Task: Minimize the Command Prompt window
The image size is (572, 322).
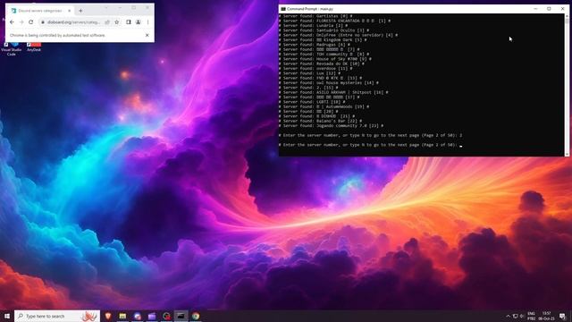Action: pos(535,9)
